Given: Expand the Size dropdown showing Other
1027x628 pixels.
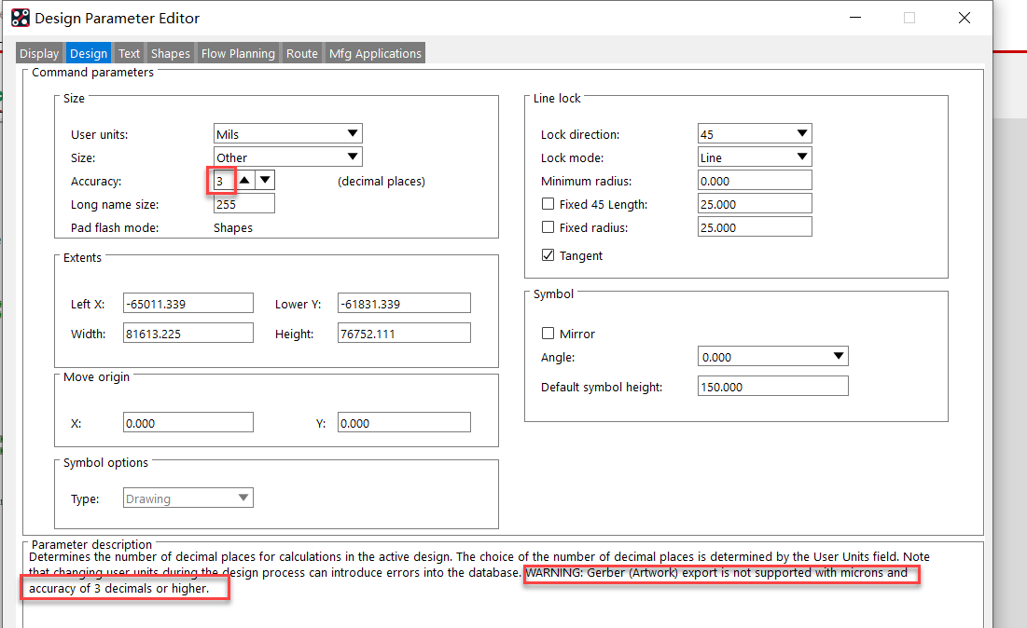Looking at the screenshot, I should coord(287,157).
